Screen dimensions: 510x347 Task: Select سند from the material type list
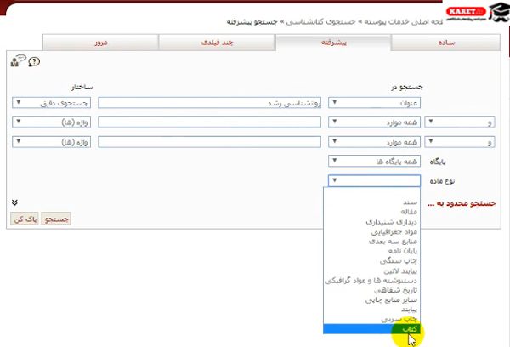pos(371,202)
